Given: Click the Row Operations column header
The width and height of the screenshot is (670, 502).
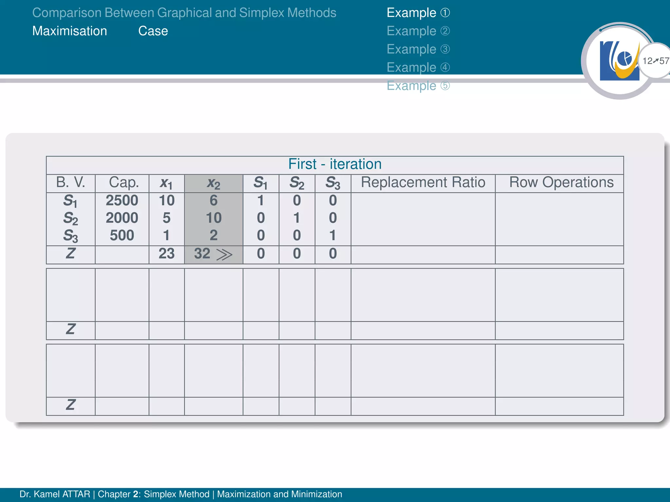Looking at the screenshot, I should (x=561, y=182).
